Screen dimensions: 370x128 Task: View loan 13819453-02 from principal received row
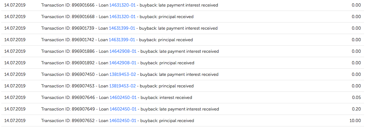pos(122,86)
